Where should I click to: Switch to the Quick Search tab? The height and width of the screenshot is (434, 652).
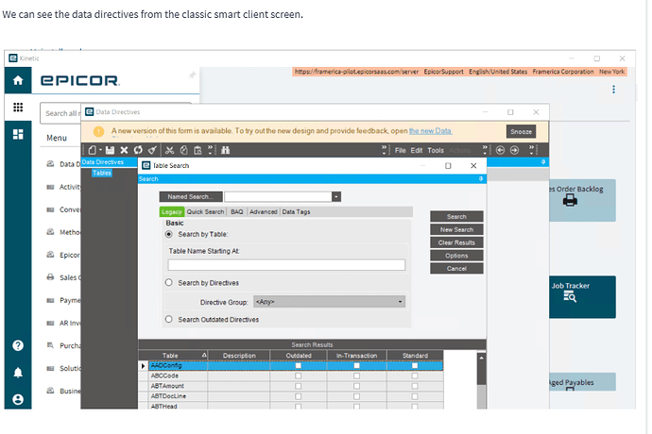click(205, 211)
